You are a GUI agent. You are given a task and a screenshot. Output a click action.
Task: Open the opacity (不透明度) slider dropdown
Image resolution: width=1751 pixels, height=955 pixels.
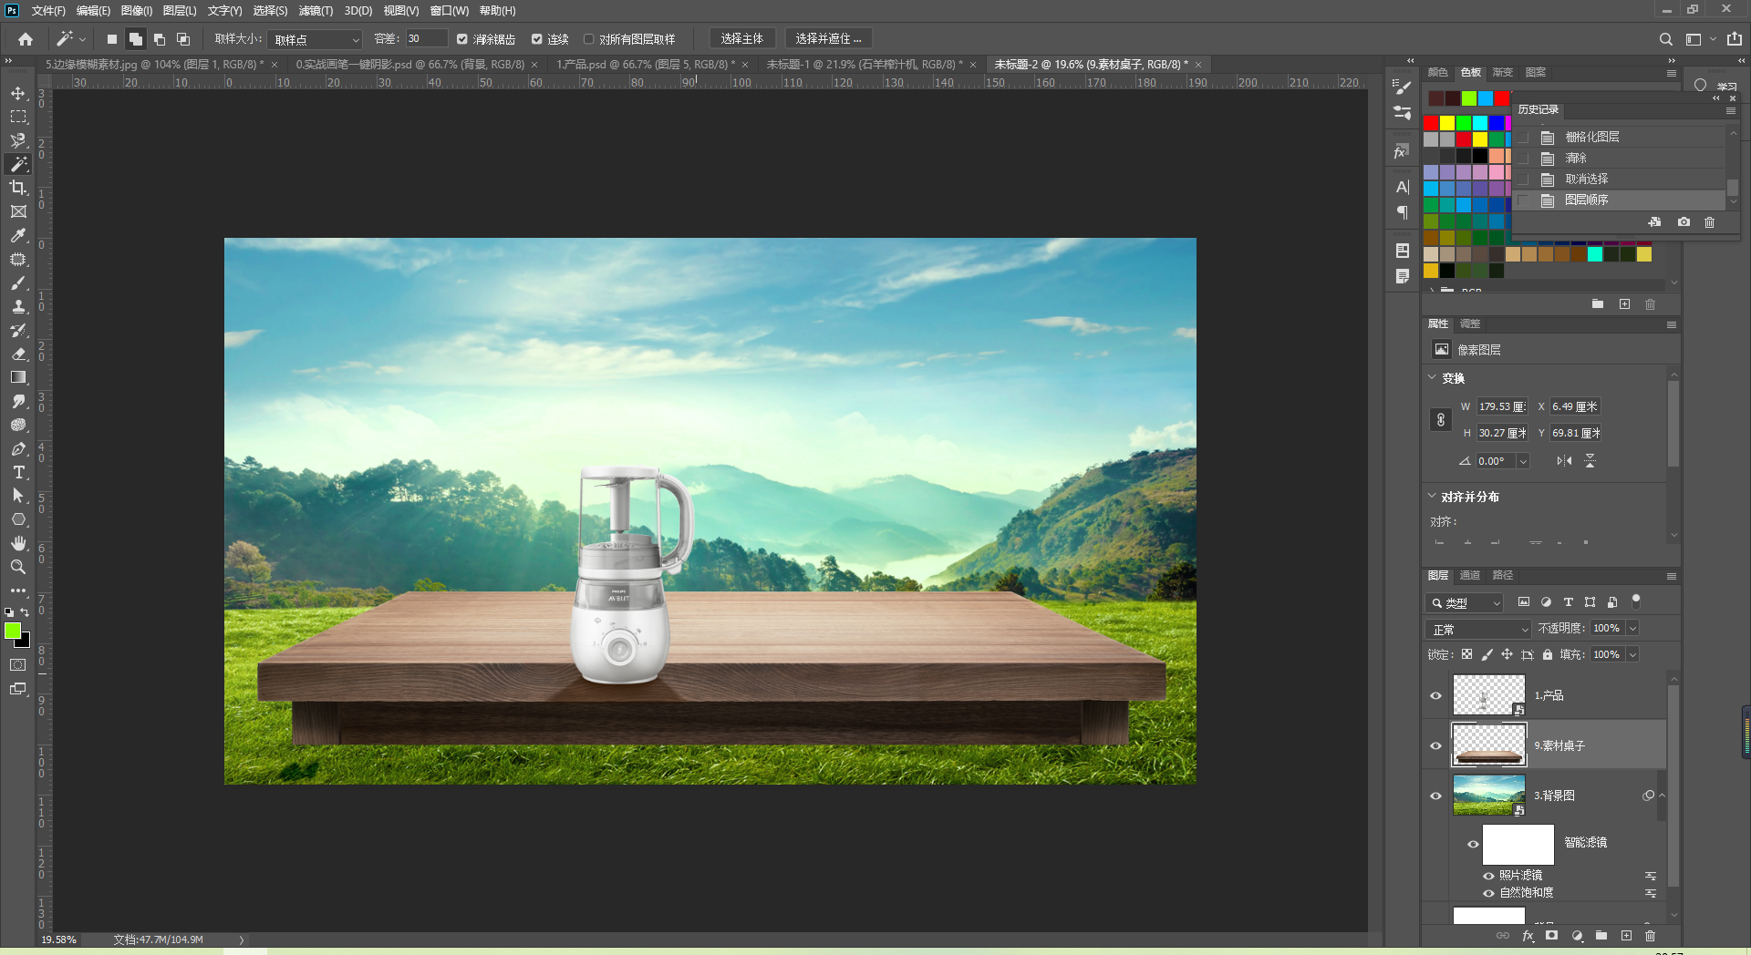click(1632, 629)
